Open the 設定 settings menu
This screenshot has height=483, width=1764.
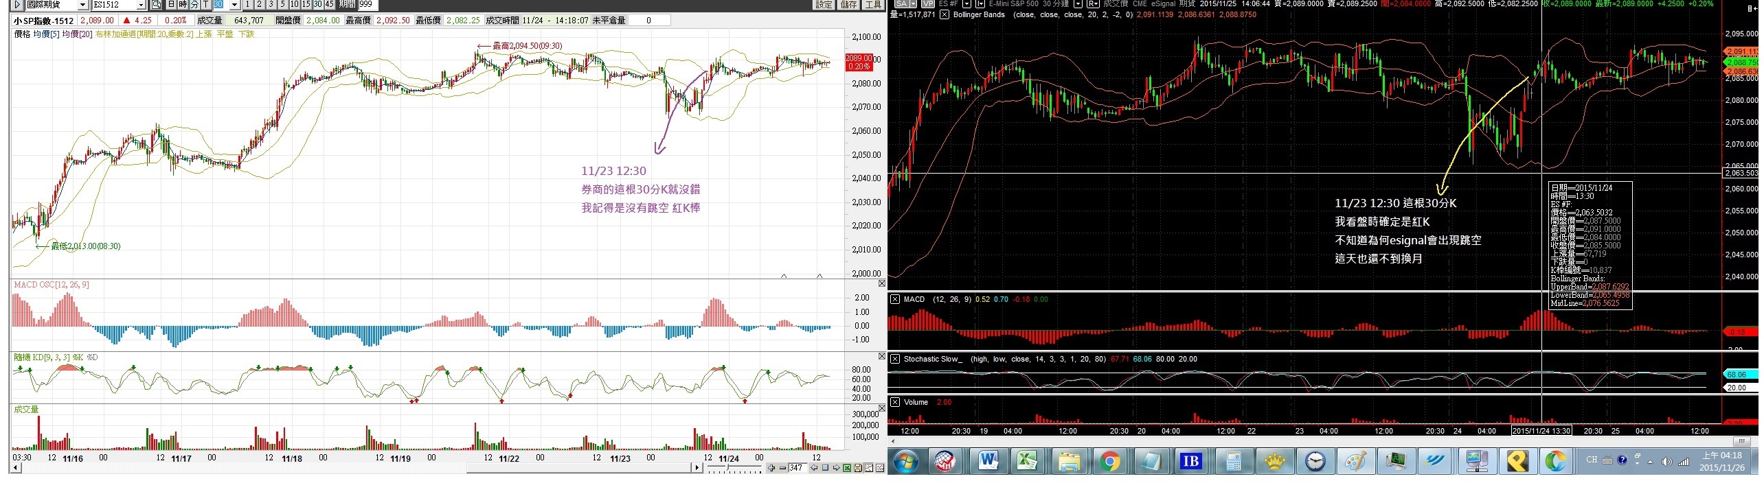[x=824, y=4]
